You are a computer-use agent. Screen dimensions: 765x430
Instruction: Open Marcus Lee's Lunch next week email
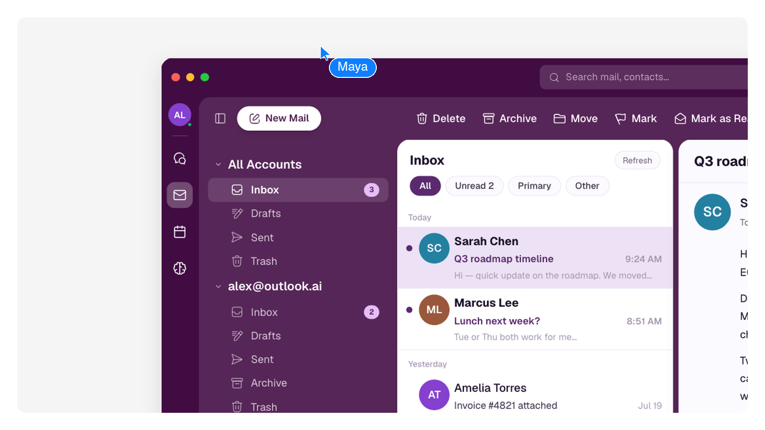[x=535, y=319]
